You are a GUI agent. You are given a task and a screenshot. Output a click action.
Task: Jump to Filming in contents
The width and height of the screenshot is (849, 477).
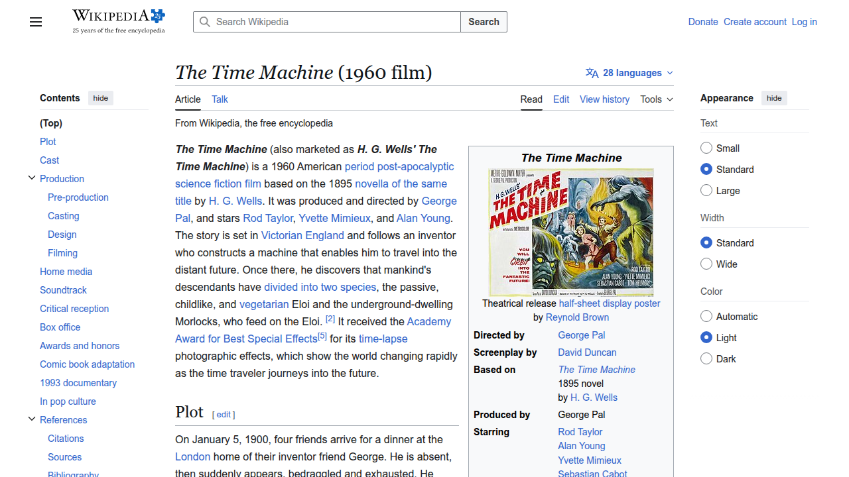coord(62,253)
